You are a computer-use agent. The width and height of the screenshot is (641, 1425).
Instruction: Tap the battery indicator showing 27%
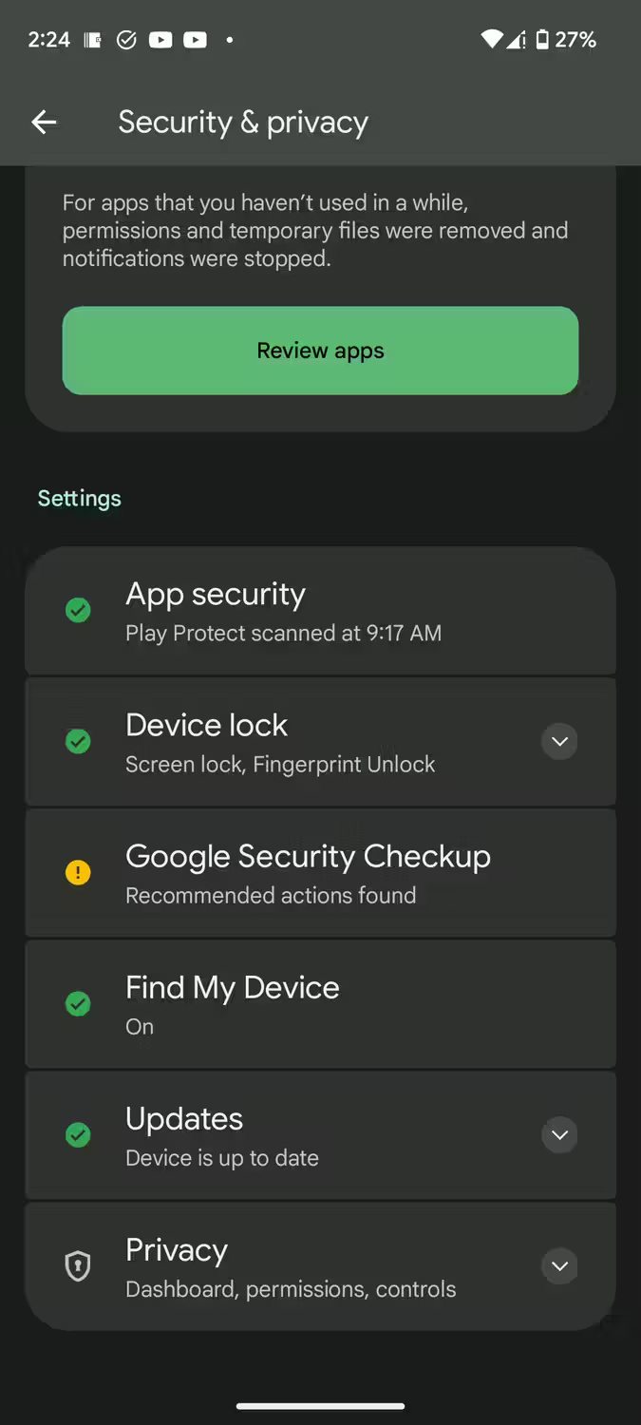[x=567, y=39]
